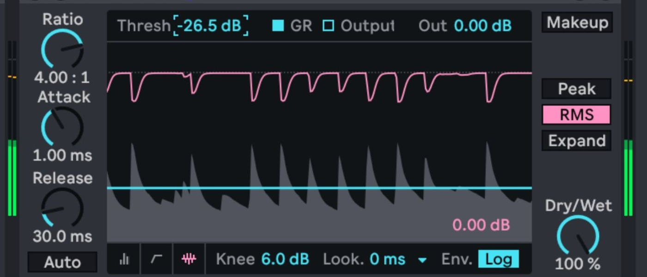The image size is (647, 277).
Task: Select the Thresh -26.5 dB field
Action: (x=211, y=26)
